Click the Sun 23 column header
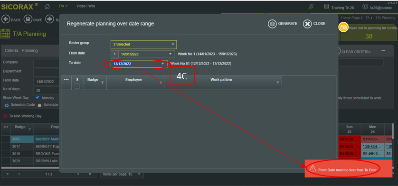The image size is (398, 186). point(349,130)
